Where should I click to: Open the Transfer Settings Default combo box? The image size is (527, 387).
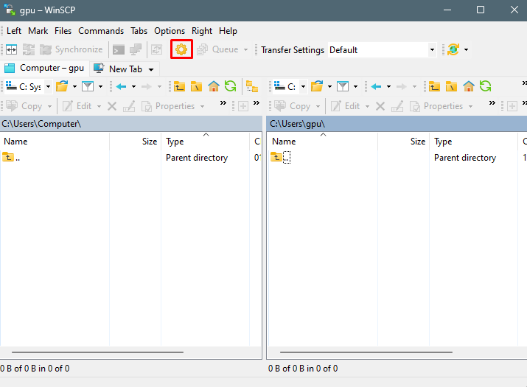(382, 50)
